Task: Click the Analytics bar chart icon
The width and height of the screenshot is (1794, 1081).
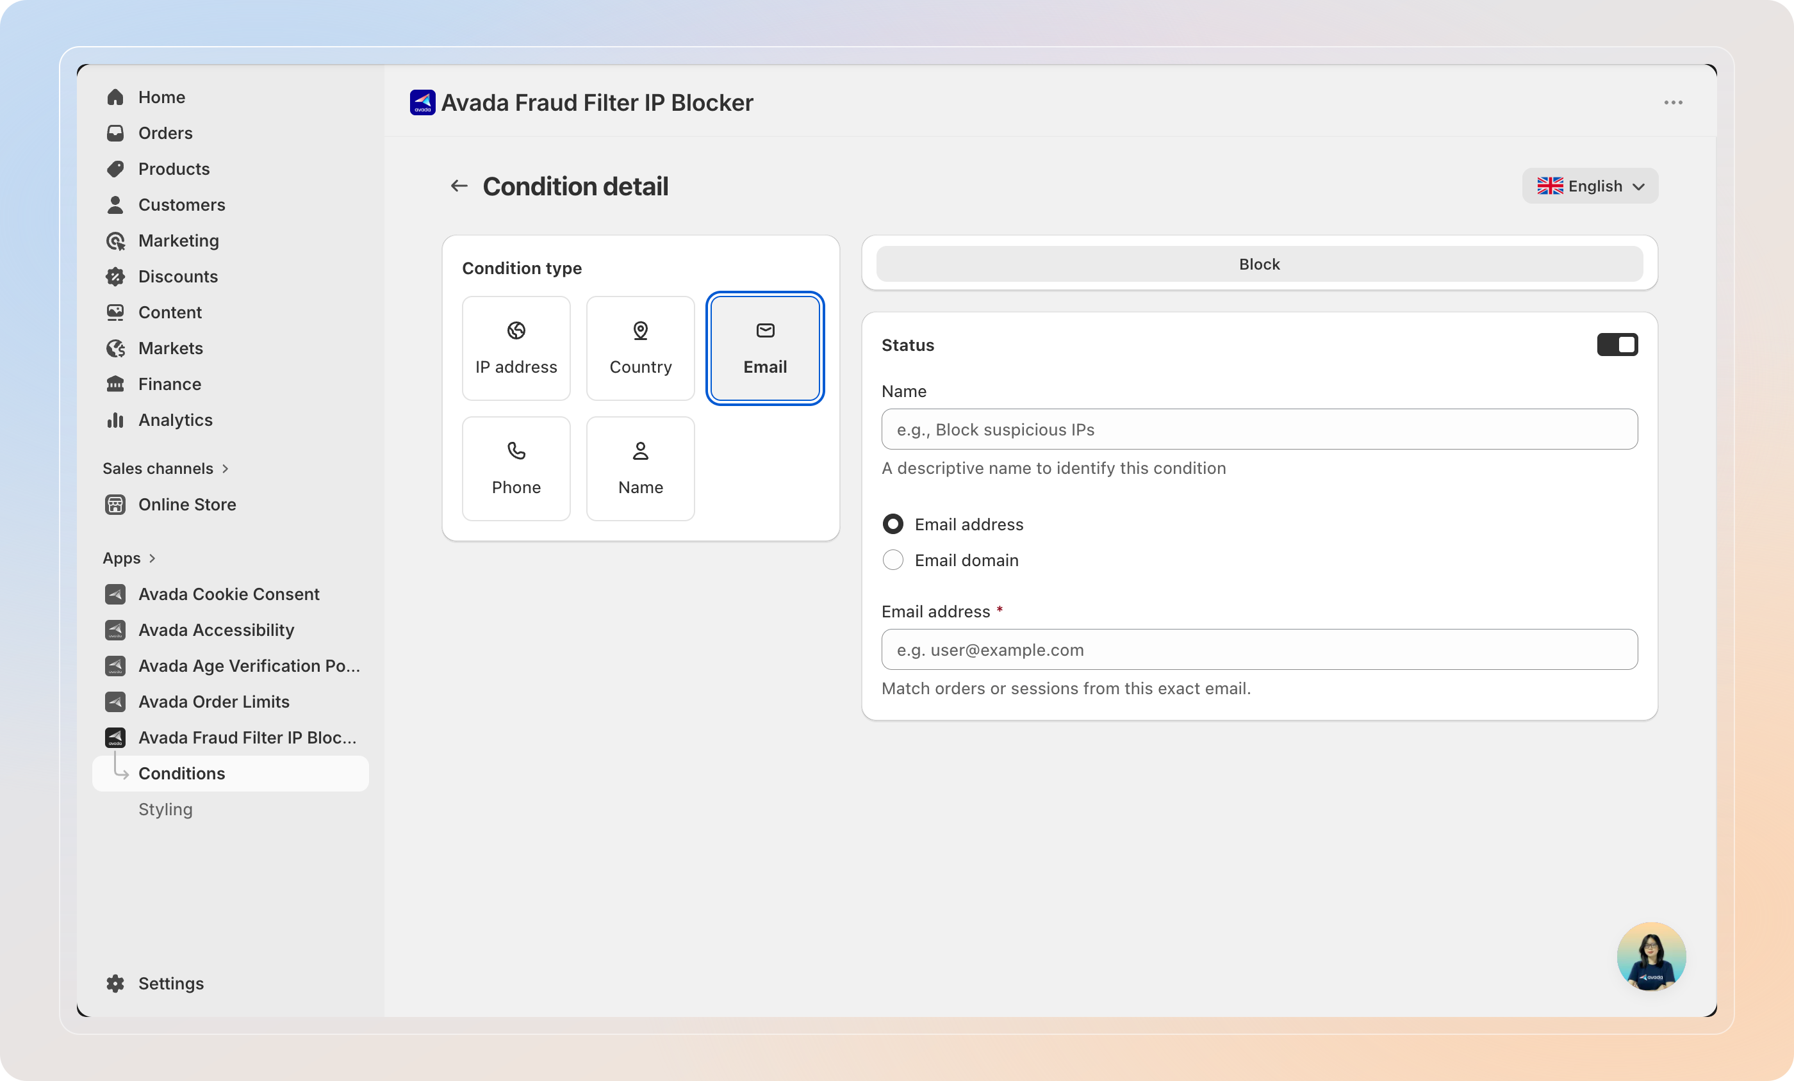Action: click(115, 420)
